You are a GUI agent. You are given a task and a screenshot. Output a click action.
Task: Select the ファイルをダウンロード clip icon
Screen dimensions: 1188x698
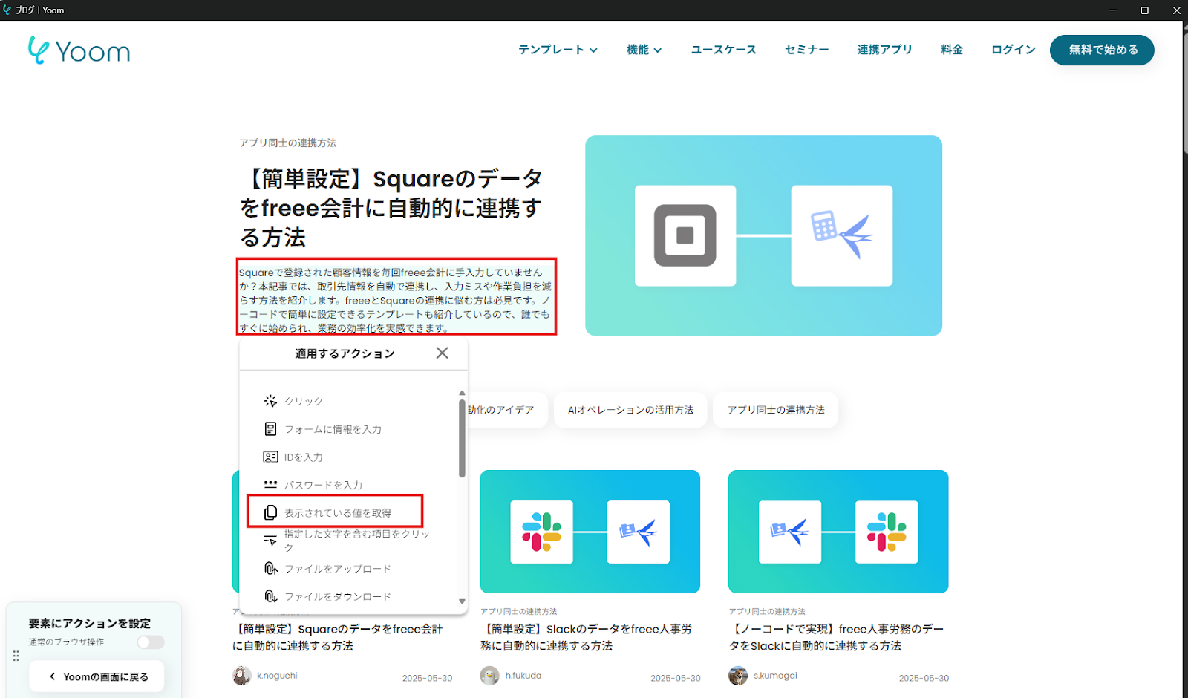point(270,596)
